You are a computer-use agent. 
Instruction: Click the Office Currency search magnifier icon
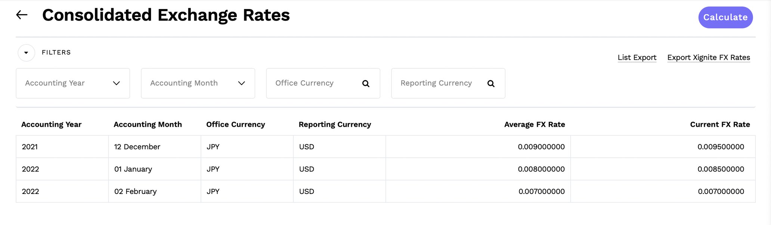click(366, 84)
